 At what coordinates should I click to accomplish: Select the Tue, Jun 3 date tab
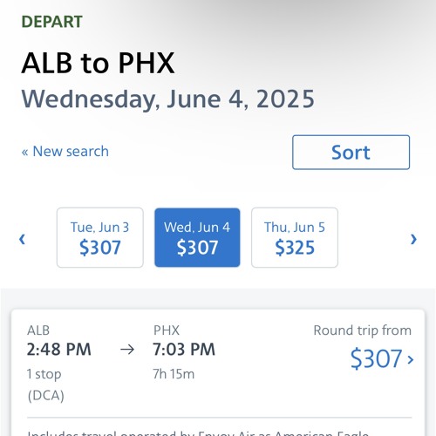100,237
